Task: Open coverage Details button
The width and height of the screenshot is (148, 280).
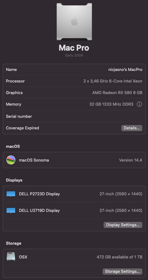Action: (x=132, y=128)
